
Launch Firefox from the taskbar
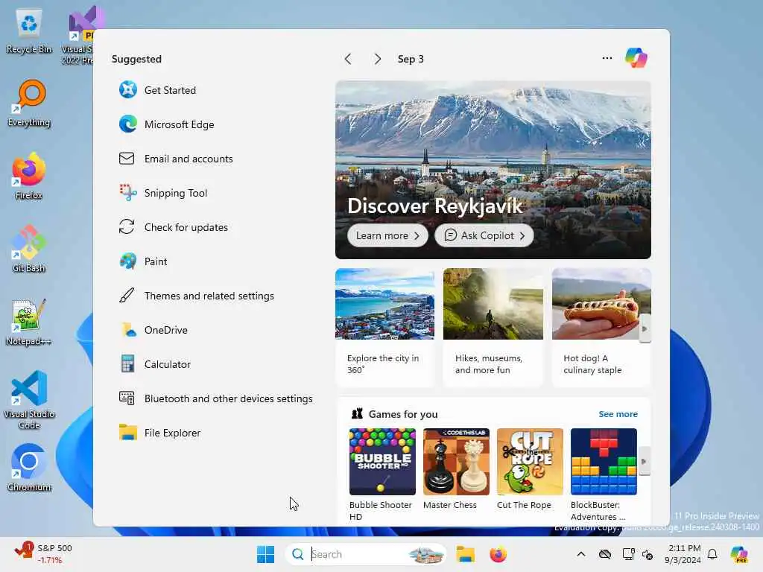pos(498,554)
